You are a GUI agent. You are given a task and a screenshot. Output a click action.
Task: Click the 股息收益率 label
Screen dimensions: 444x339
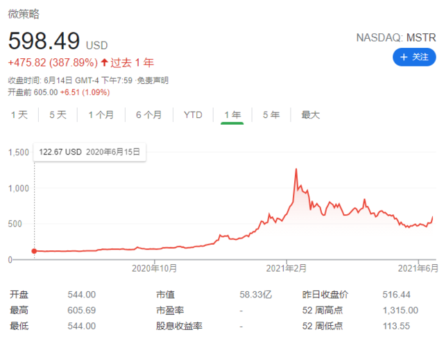pyautogui.click(x=179, y=326)
